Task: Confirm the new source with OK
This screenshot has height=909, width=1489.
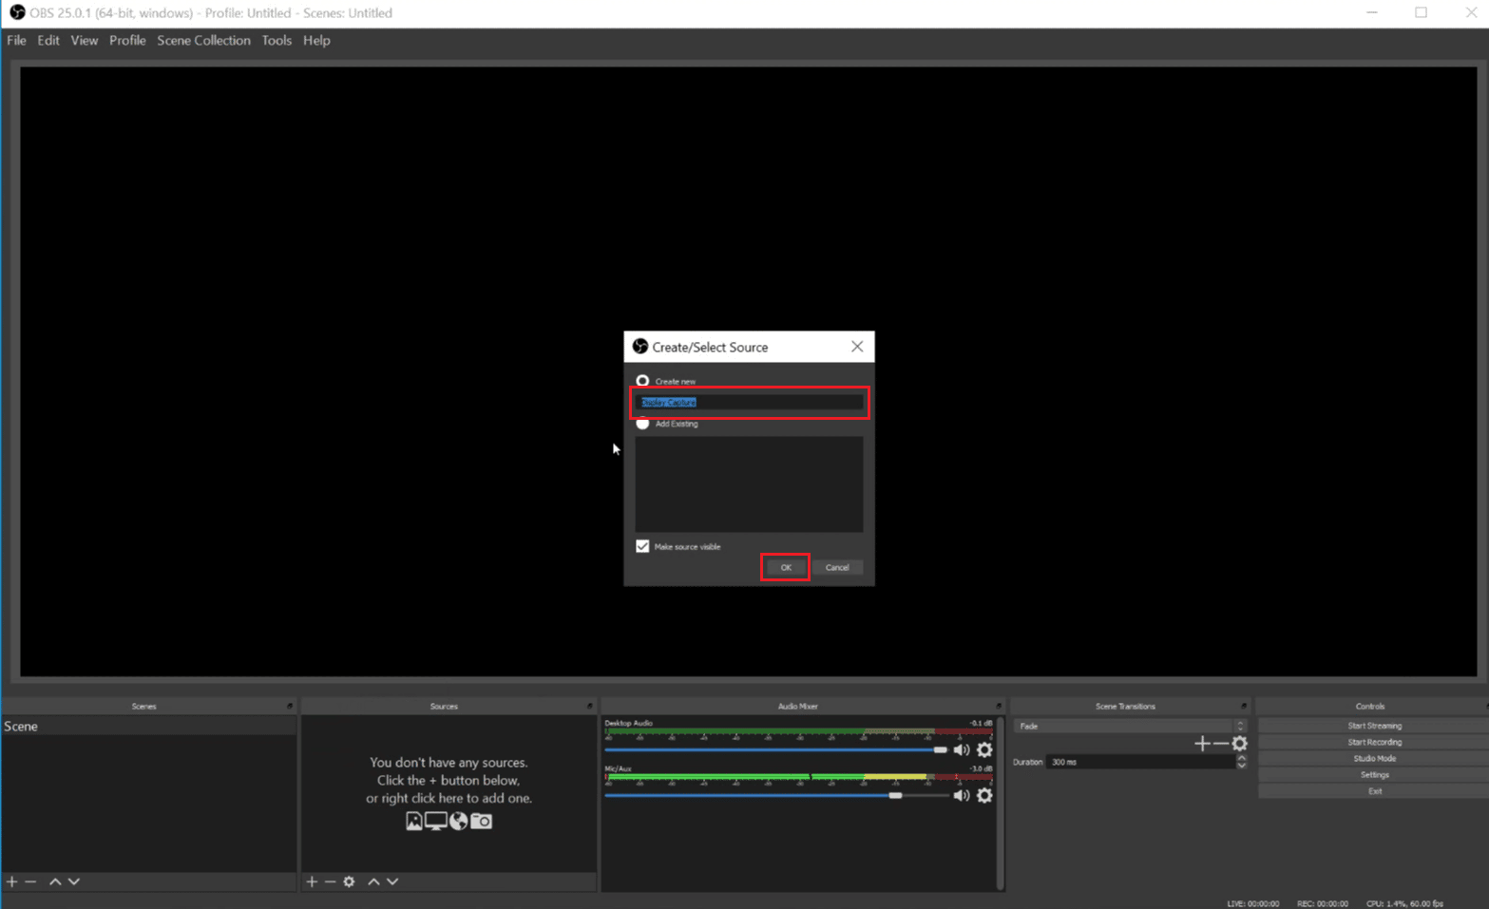Action: [x=785, y=567]
